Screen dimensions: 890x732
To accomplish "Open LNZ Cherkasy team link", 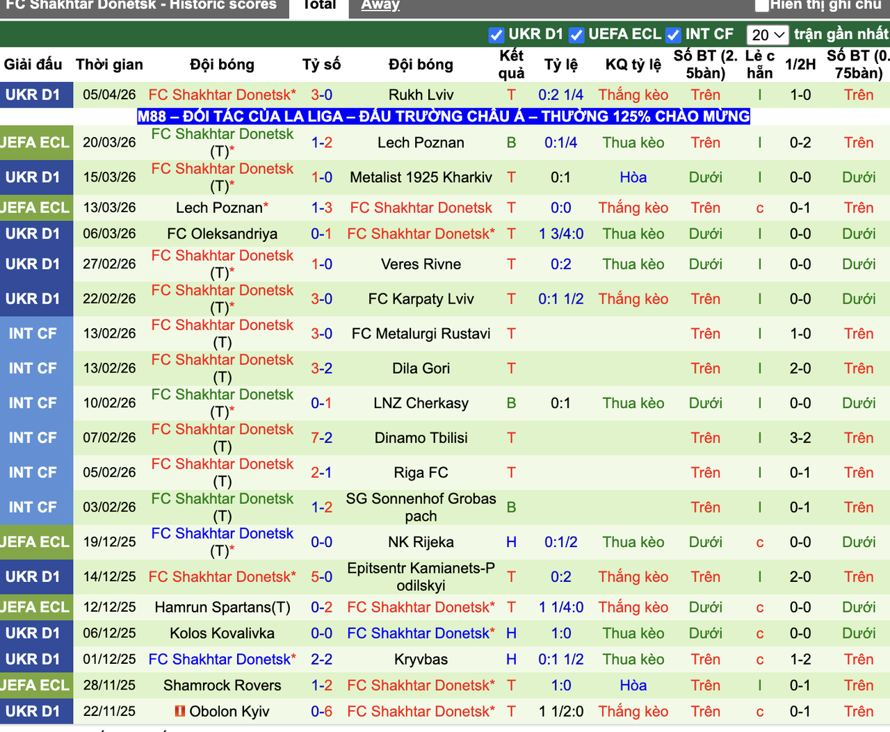I will [421, 403].
